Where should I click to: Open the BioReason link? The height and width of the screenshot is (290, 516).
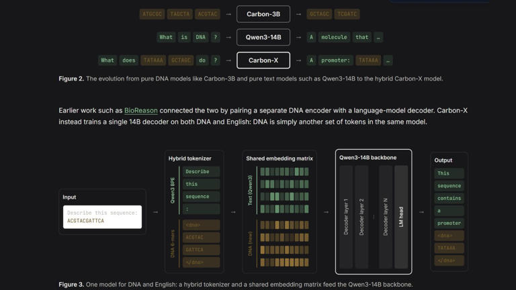141,111
